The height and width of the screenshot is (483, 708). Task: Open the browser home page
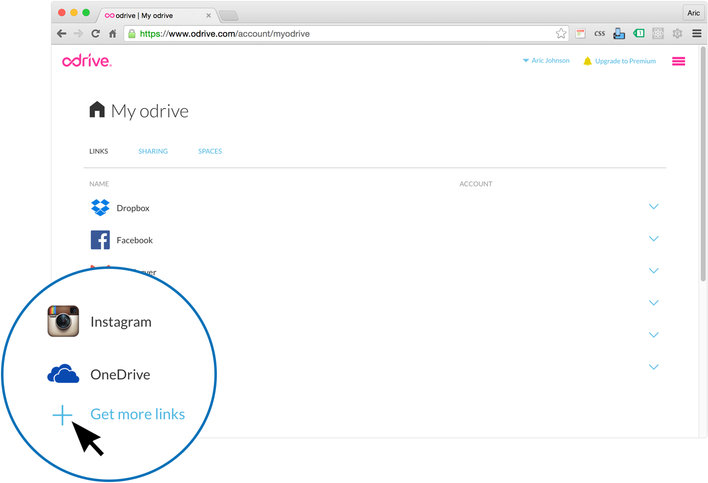(x=113, y=33)
